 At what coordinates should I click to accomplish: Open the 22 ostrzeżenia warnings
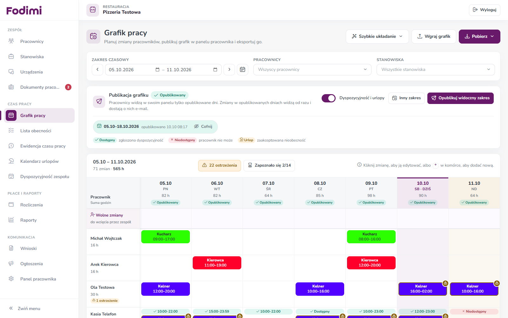pos(220,166)
